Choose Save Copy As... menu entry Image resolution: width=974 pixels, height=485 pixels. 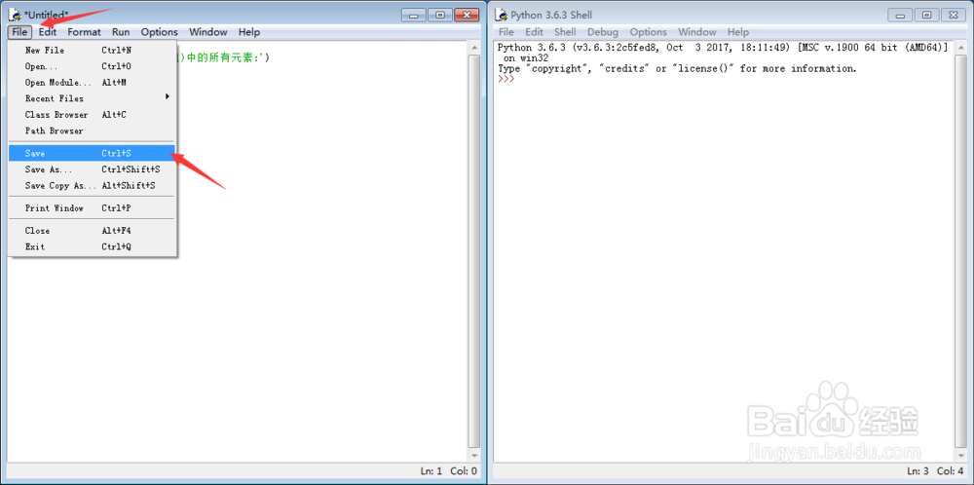tap(92, 186)
